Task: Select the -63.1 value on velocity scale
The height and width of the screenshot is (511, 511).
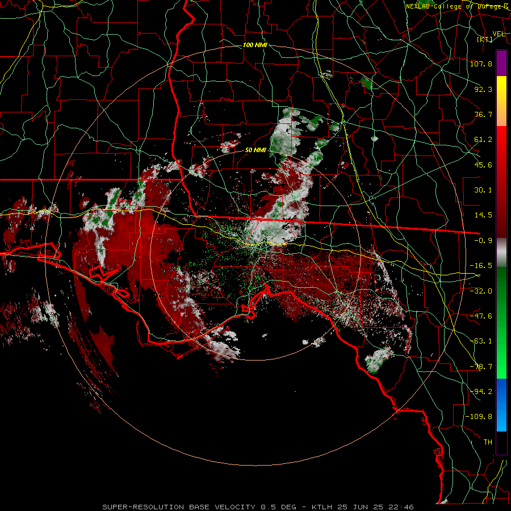Action: 481,341
